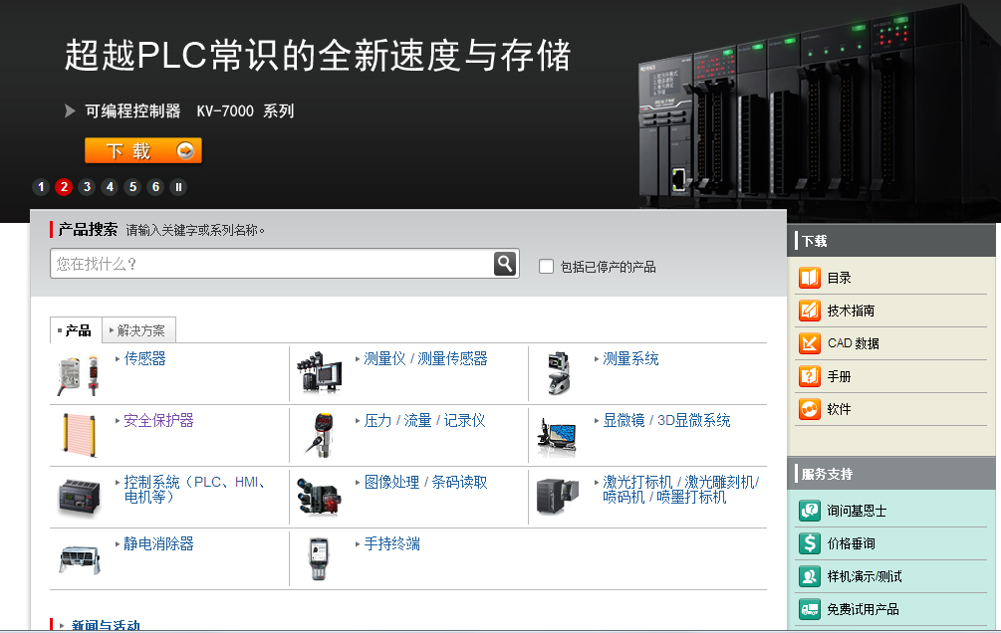Open the 传感器 category link
Image resolution: width=1001 pixels, height=633 pixels.
click(x=144, y=358)
